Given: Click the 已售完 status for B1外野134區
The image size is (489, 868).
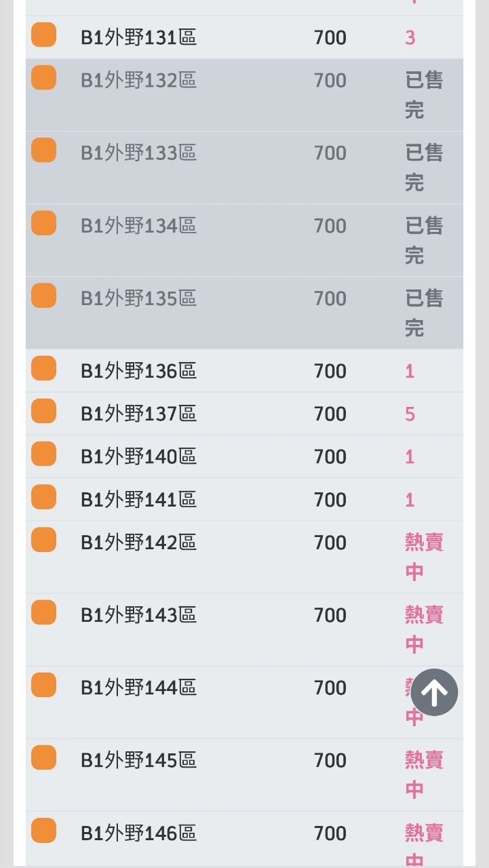Looking at the screenshot, I should [424, 240].
